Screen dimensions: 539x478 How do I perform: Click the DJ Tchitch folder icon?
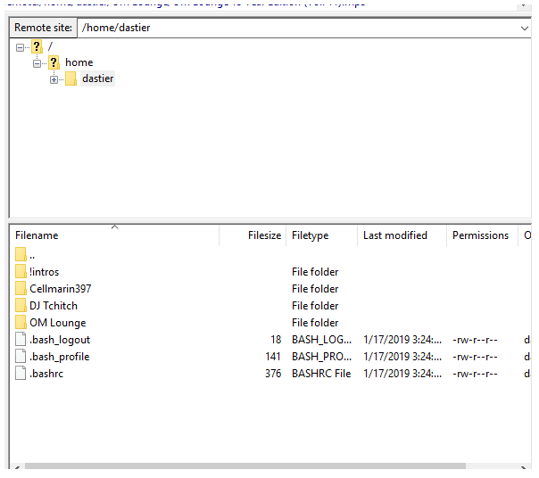(x=21, y=306)
